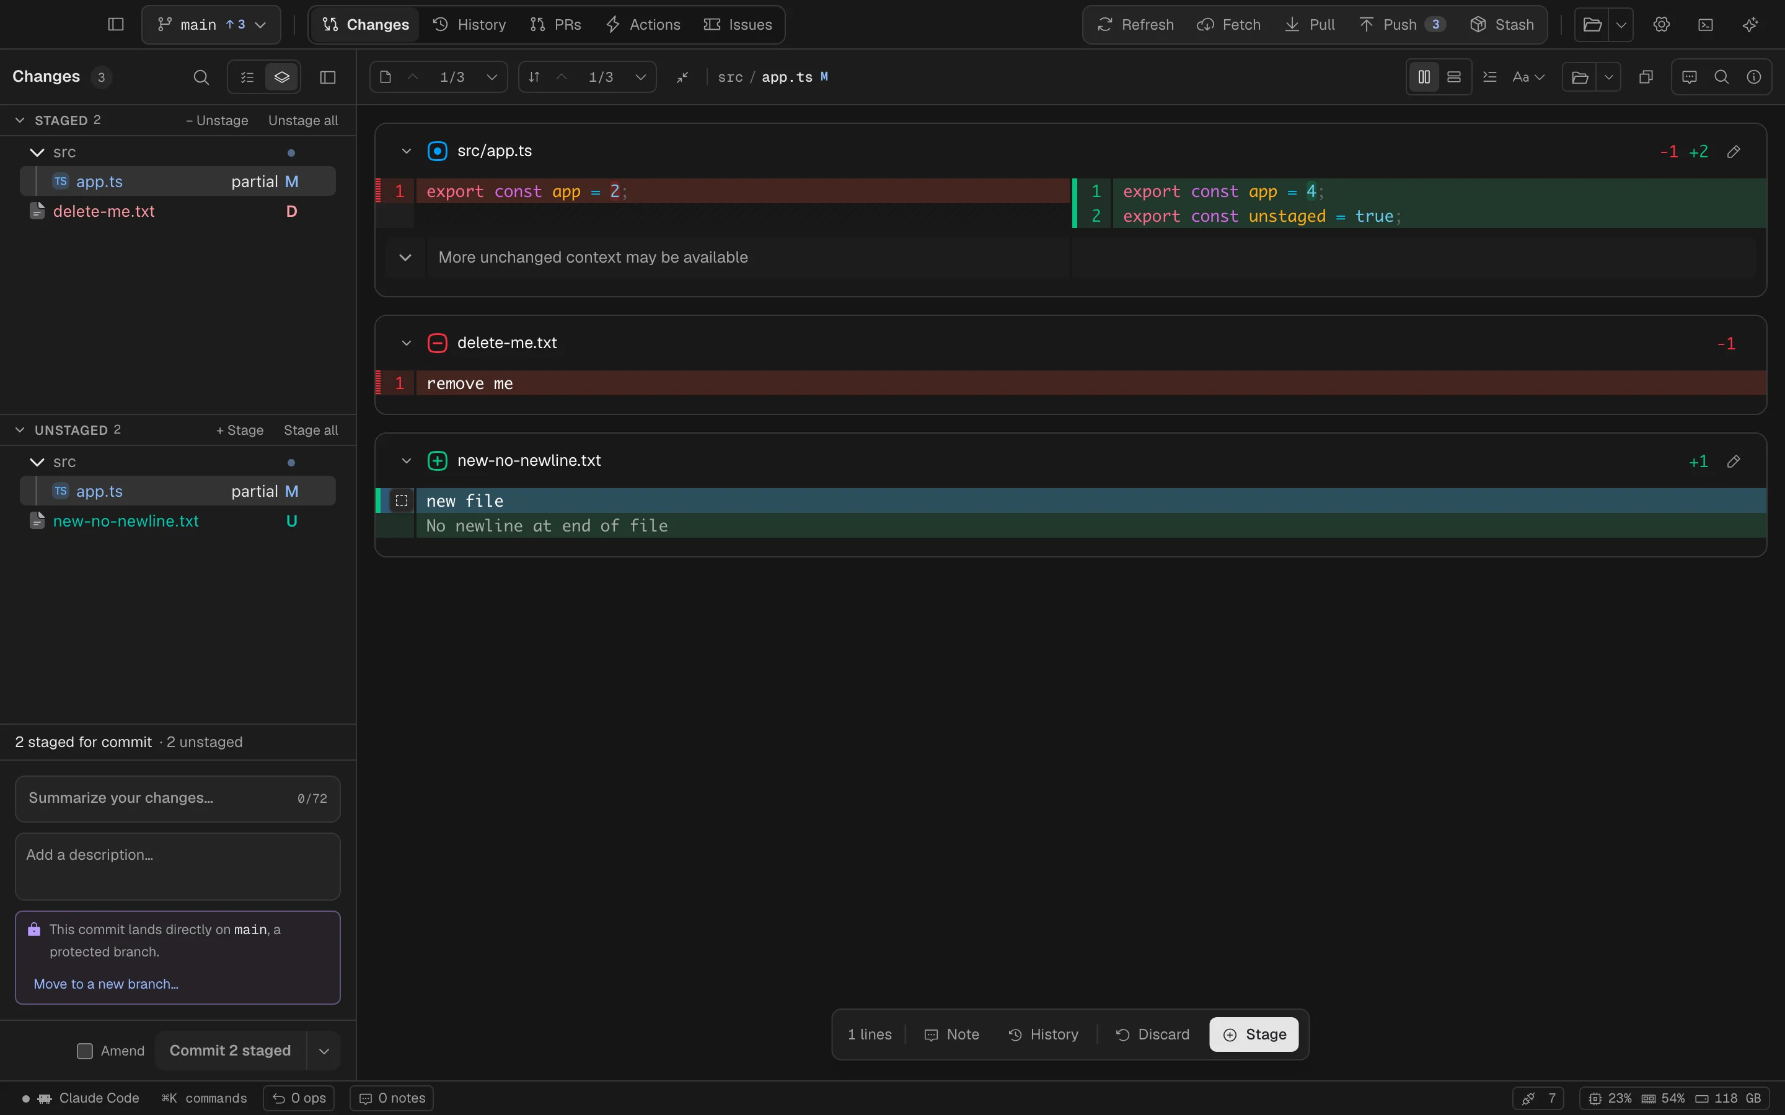Open the History tab
Image resolution: width=1785 pixels, height=1115 pixels.
[x=470, y=24]
